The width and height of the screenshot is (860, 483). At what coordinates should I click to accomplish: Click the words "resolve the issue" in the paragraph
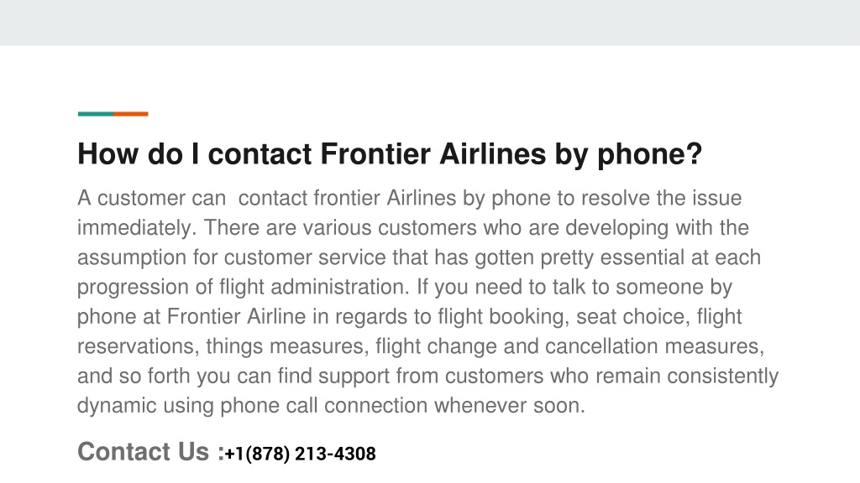pos(662,198)
